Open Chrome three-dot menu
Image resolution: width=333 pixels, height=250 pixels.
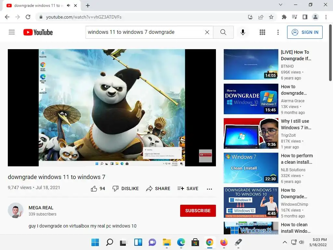point(326,17)
